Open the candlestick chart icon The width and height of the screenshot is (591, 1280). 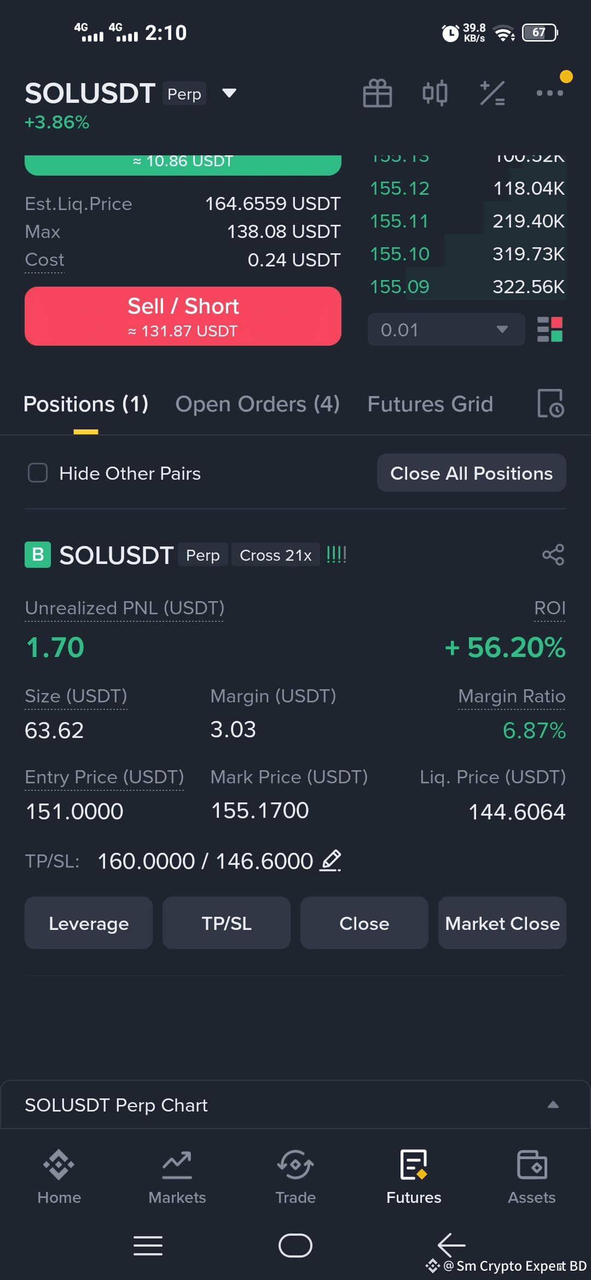tap(435, 93)
